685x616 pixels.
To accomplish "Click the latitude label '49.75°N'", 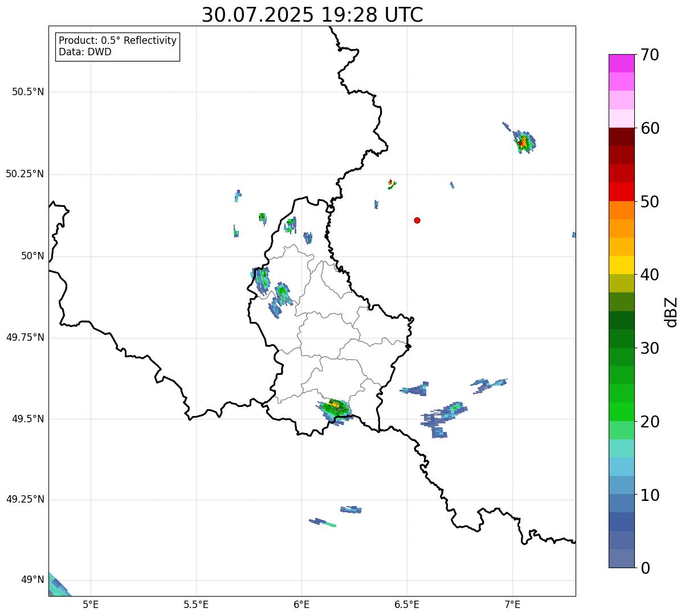I will (25, 337).
